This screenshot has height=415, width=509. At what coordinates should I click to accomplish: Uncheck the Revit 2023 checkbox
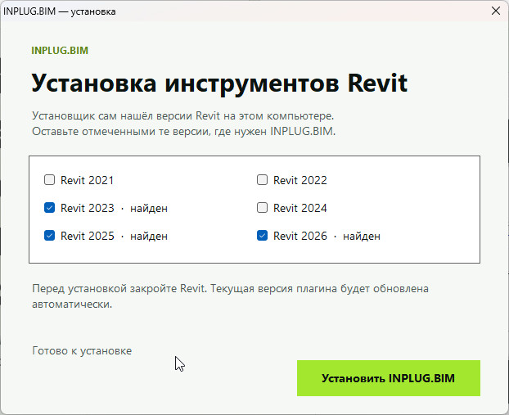[x=49, y=208]
